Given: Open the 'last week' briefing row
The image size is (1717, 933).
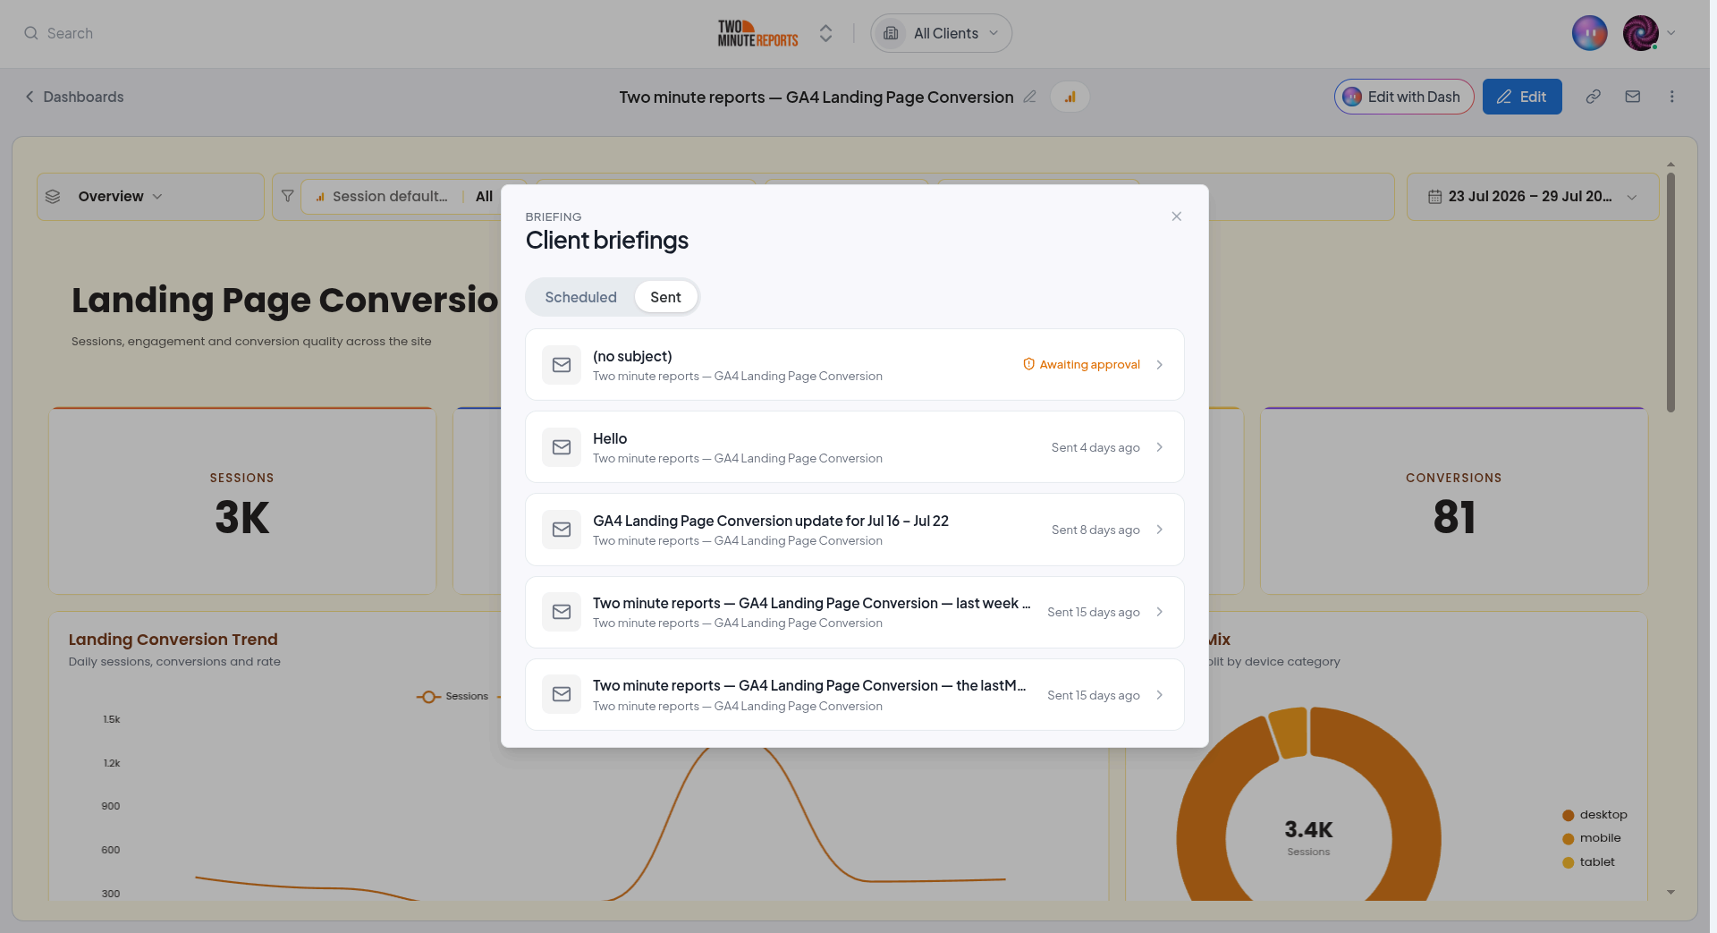Looking at the screenshot, I should 855,612.
